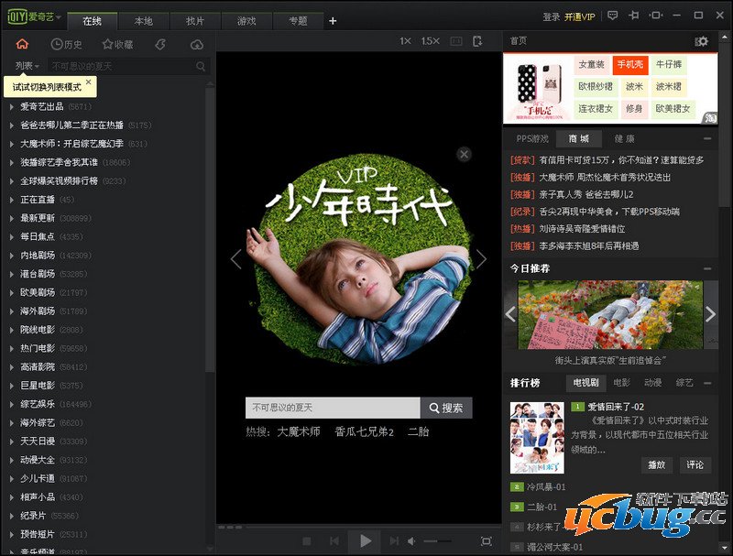
Task: Expand the 院线电影 category
Action: click(11, 330)
